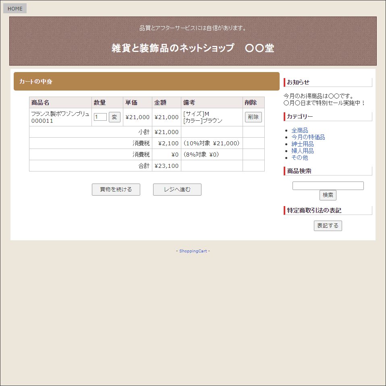Click 買物を続ける to continue shopping
This screenshot has height=386, width=386.
tap(116, 190)
